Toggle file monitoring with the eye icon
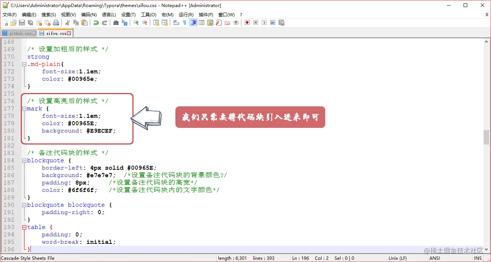The width and height of the screenshot is (491, 262). pyautogui.click(x=236, y=23)
